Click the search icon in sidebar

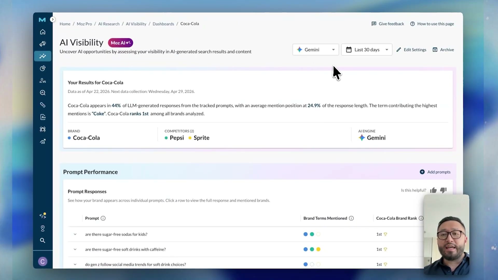43,240
